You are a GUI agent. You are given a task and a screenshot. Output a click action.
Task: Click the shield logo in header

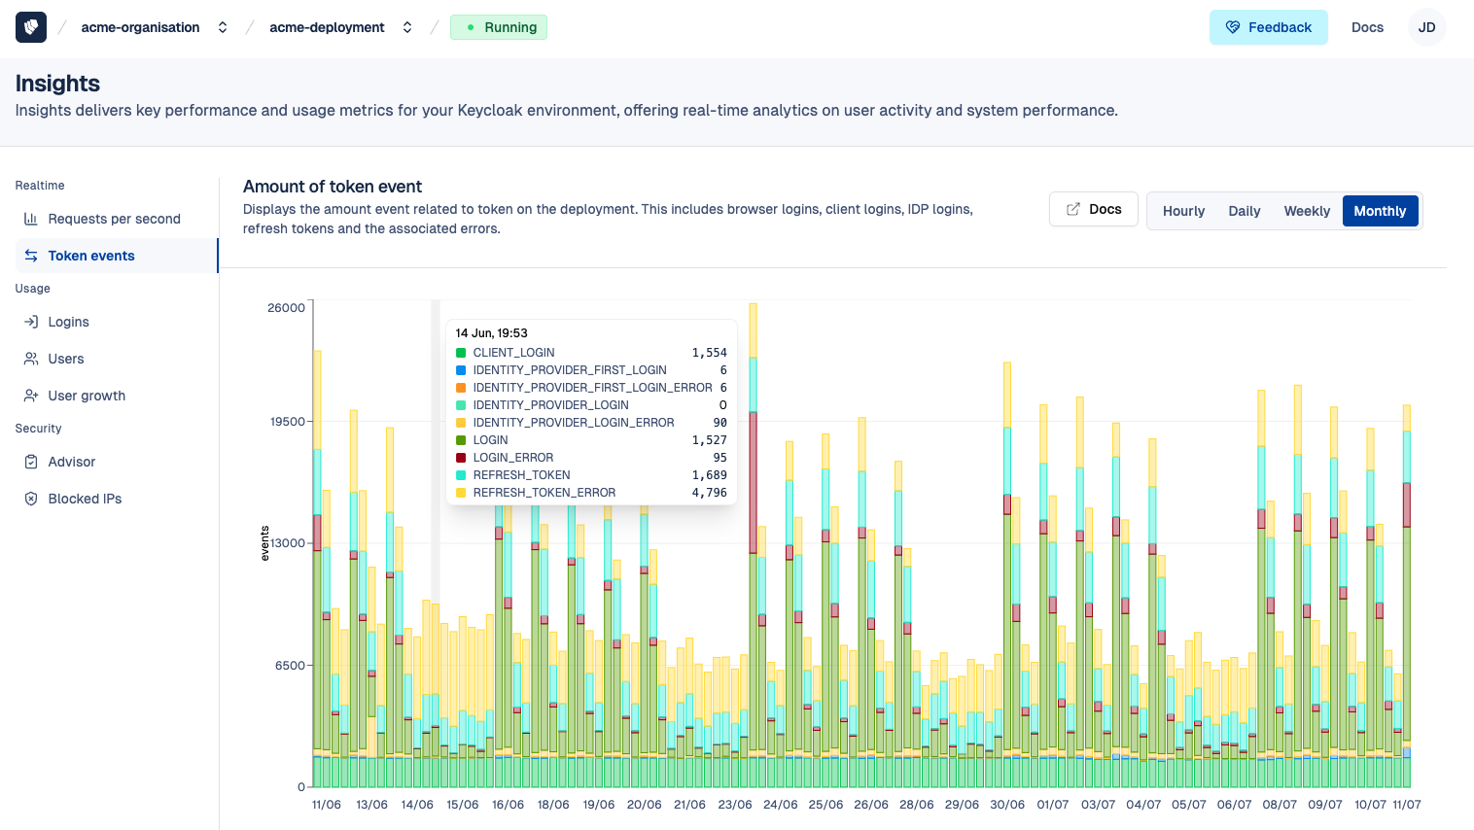31,27
